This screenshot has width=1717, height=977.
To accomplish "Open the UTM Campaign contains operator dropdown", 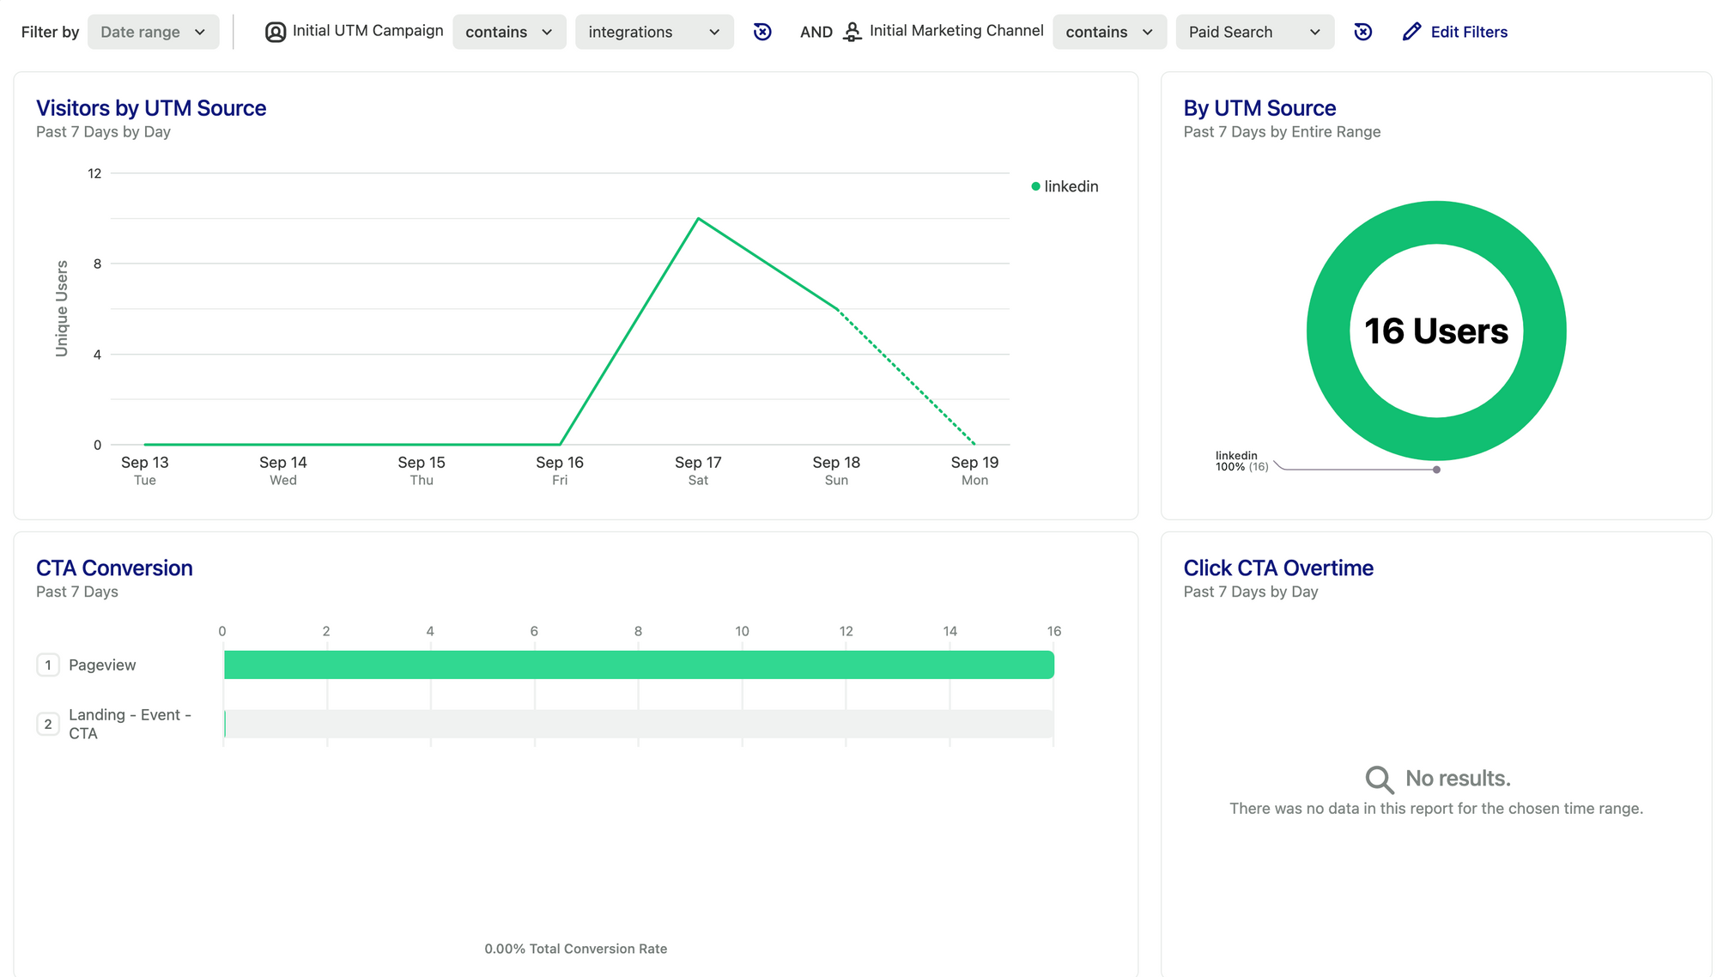I will 508,32.
